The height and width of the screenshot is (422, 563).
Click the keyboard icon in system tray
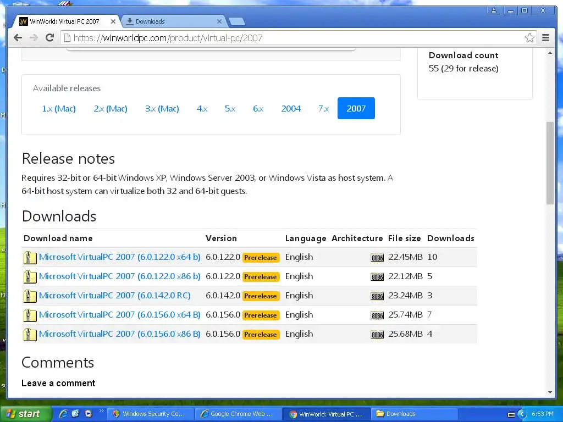(x=511, y=414)
